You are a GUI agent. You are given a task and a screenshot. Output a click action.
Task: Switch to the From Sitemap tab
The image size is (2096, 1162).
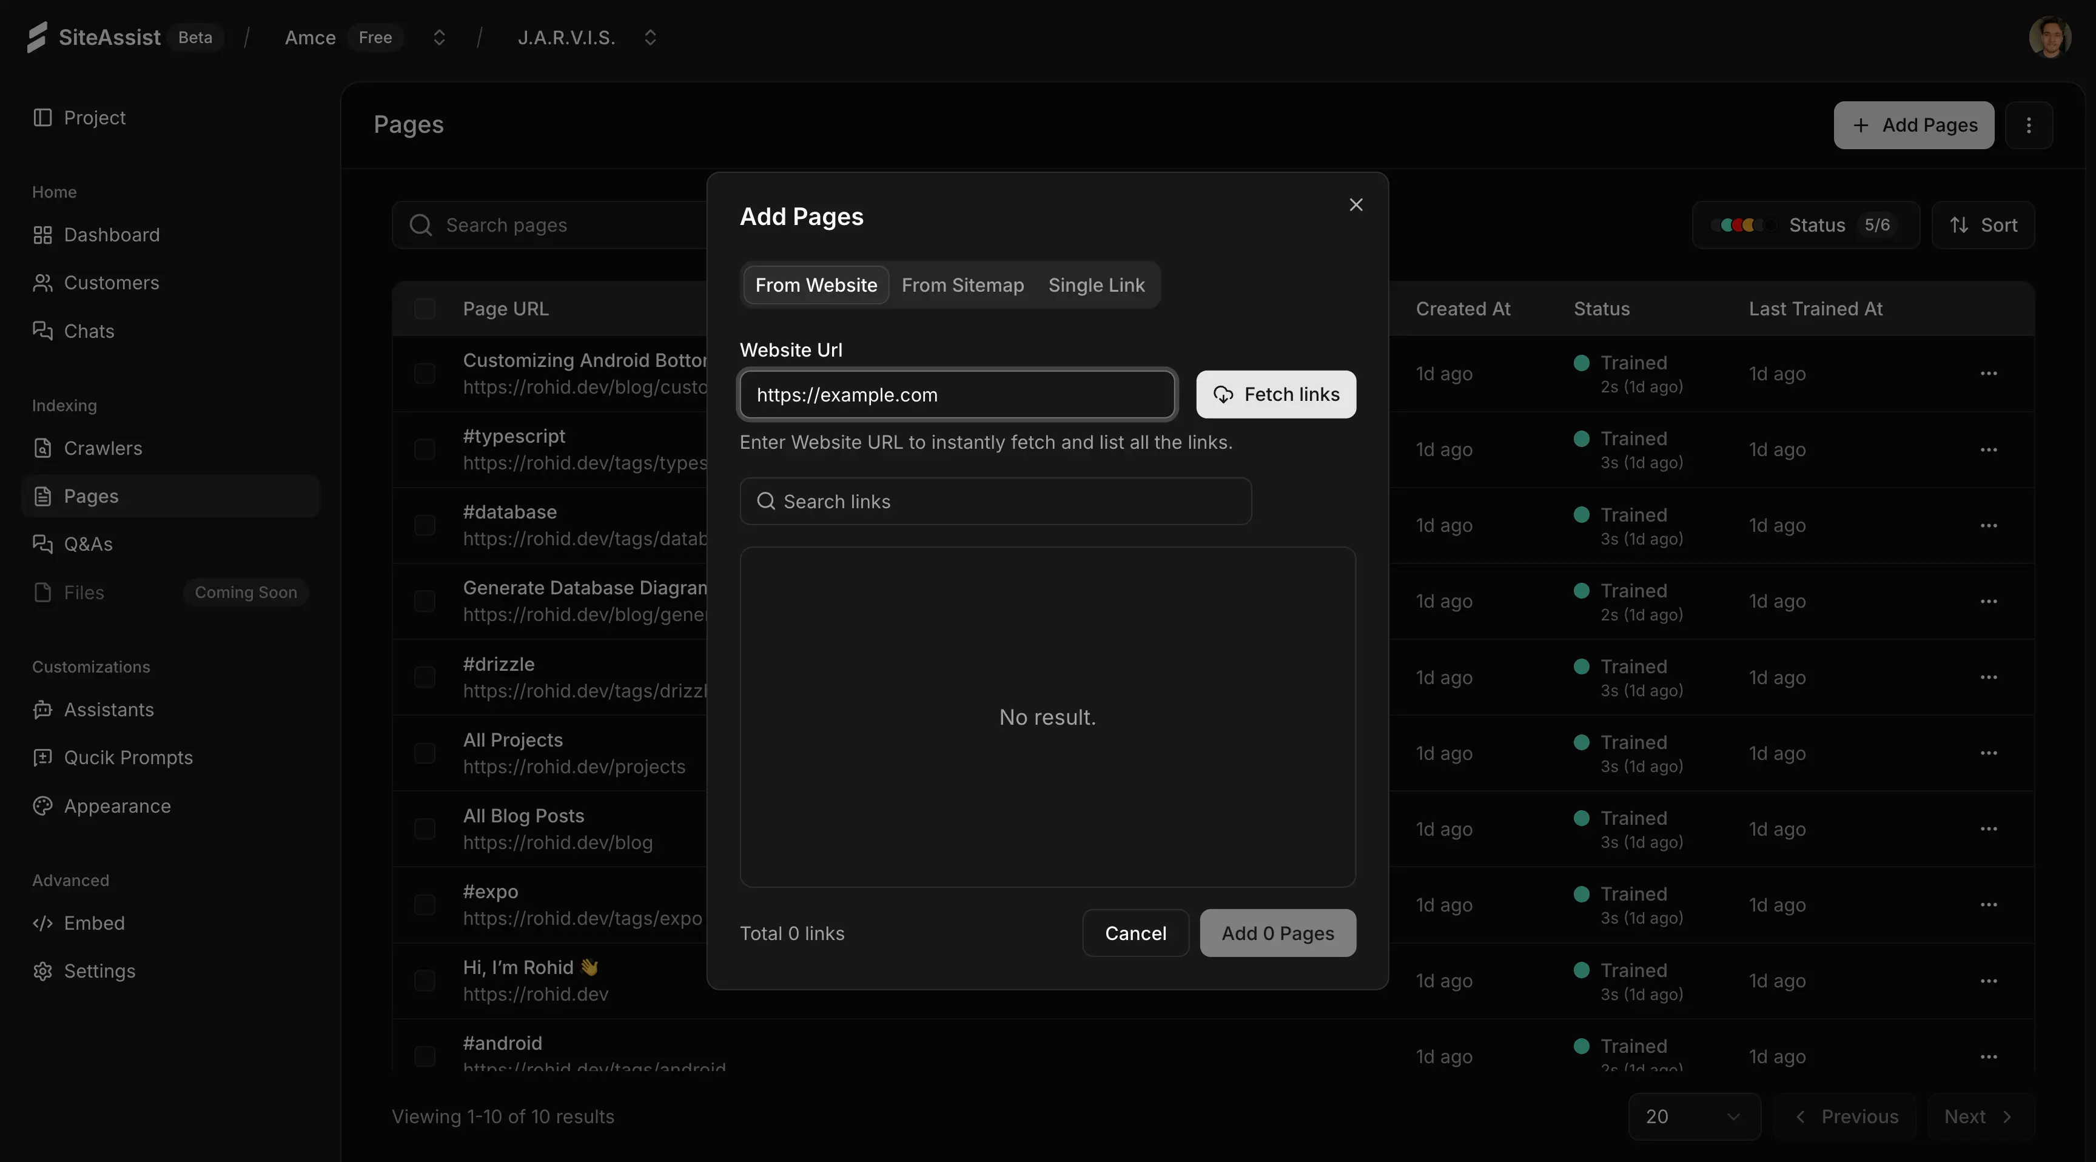(x=962, y=286)
